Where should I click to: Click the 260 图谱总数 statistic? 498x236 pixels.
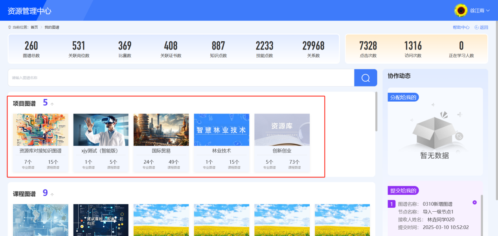(x=31, y=49)
